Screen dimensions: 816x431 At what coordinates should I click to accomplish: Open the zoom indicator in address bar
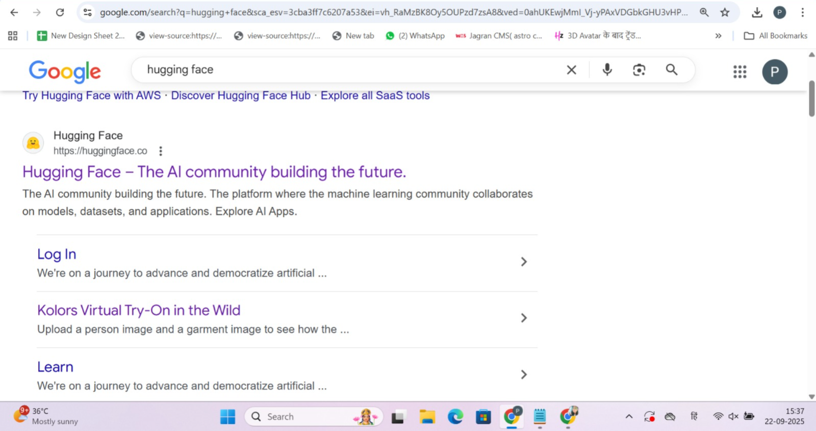[704, 12]
